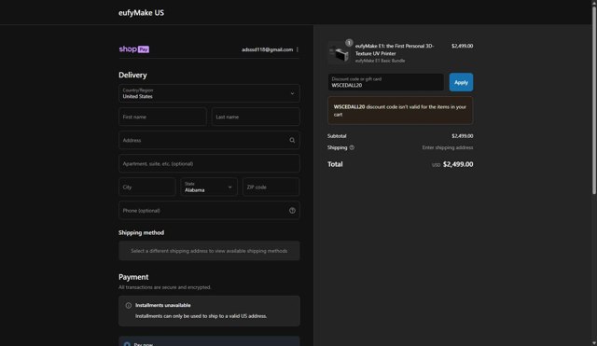Image resolution: width=597 pixels, height=346 pixels.
Task: Select the Pay now radio option
Action: pos(127,344)
